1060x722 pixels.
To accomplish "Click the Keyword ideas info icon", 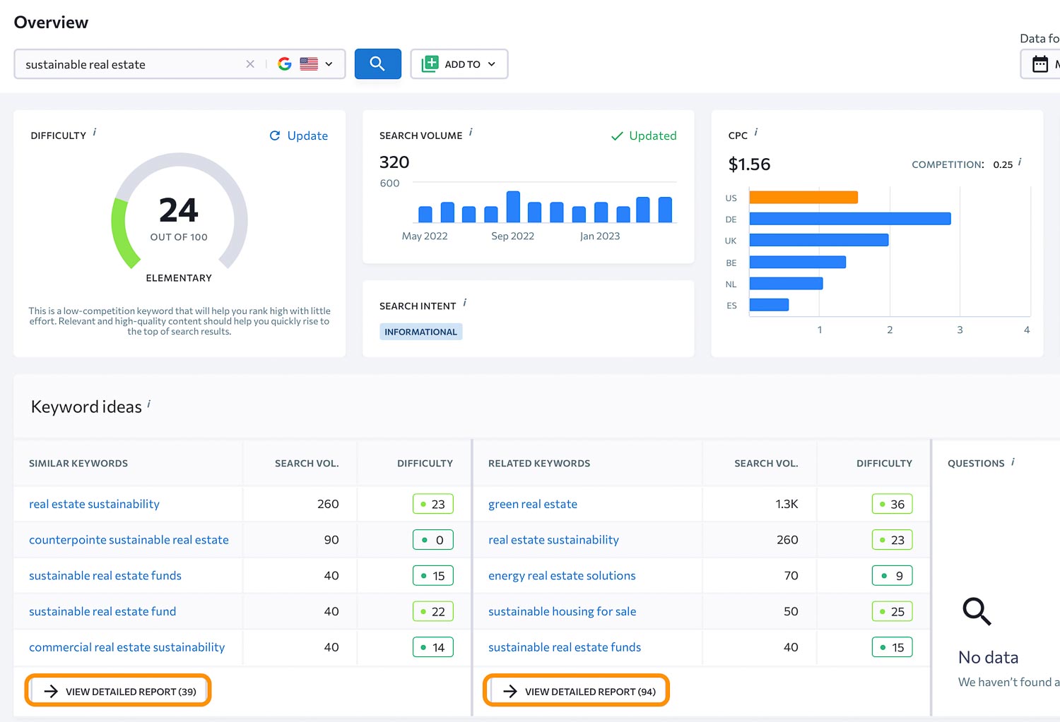I will point(148,404).
